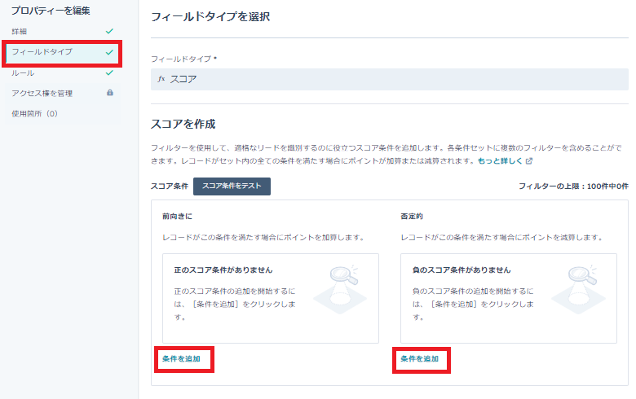Screen dimensions: 636x399
Task: Click the checkmark icon beside ルール
Action: point(110,72)
